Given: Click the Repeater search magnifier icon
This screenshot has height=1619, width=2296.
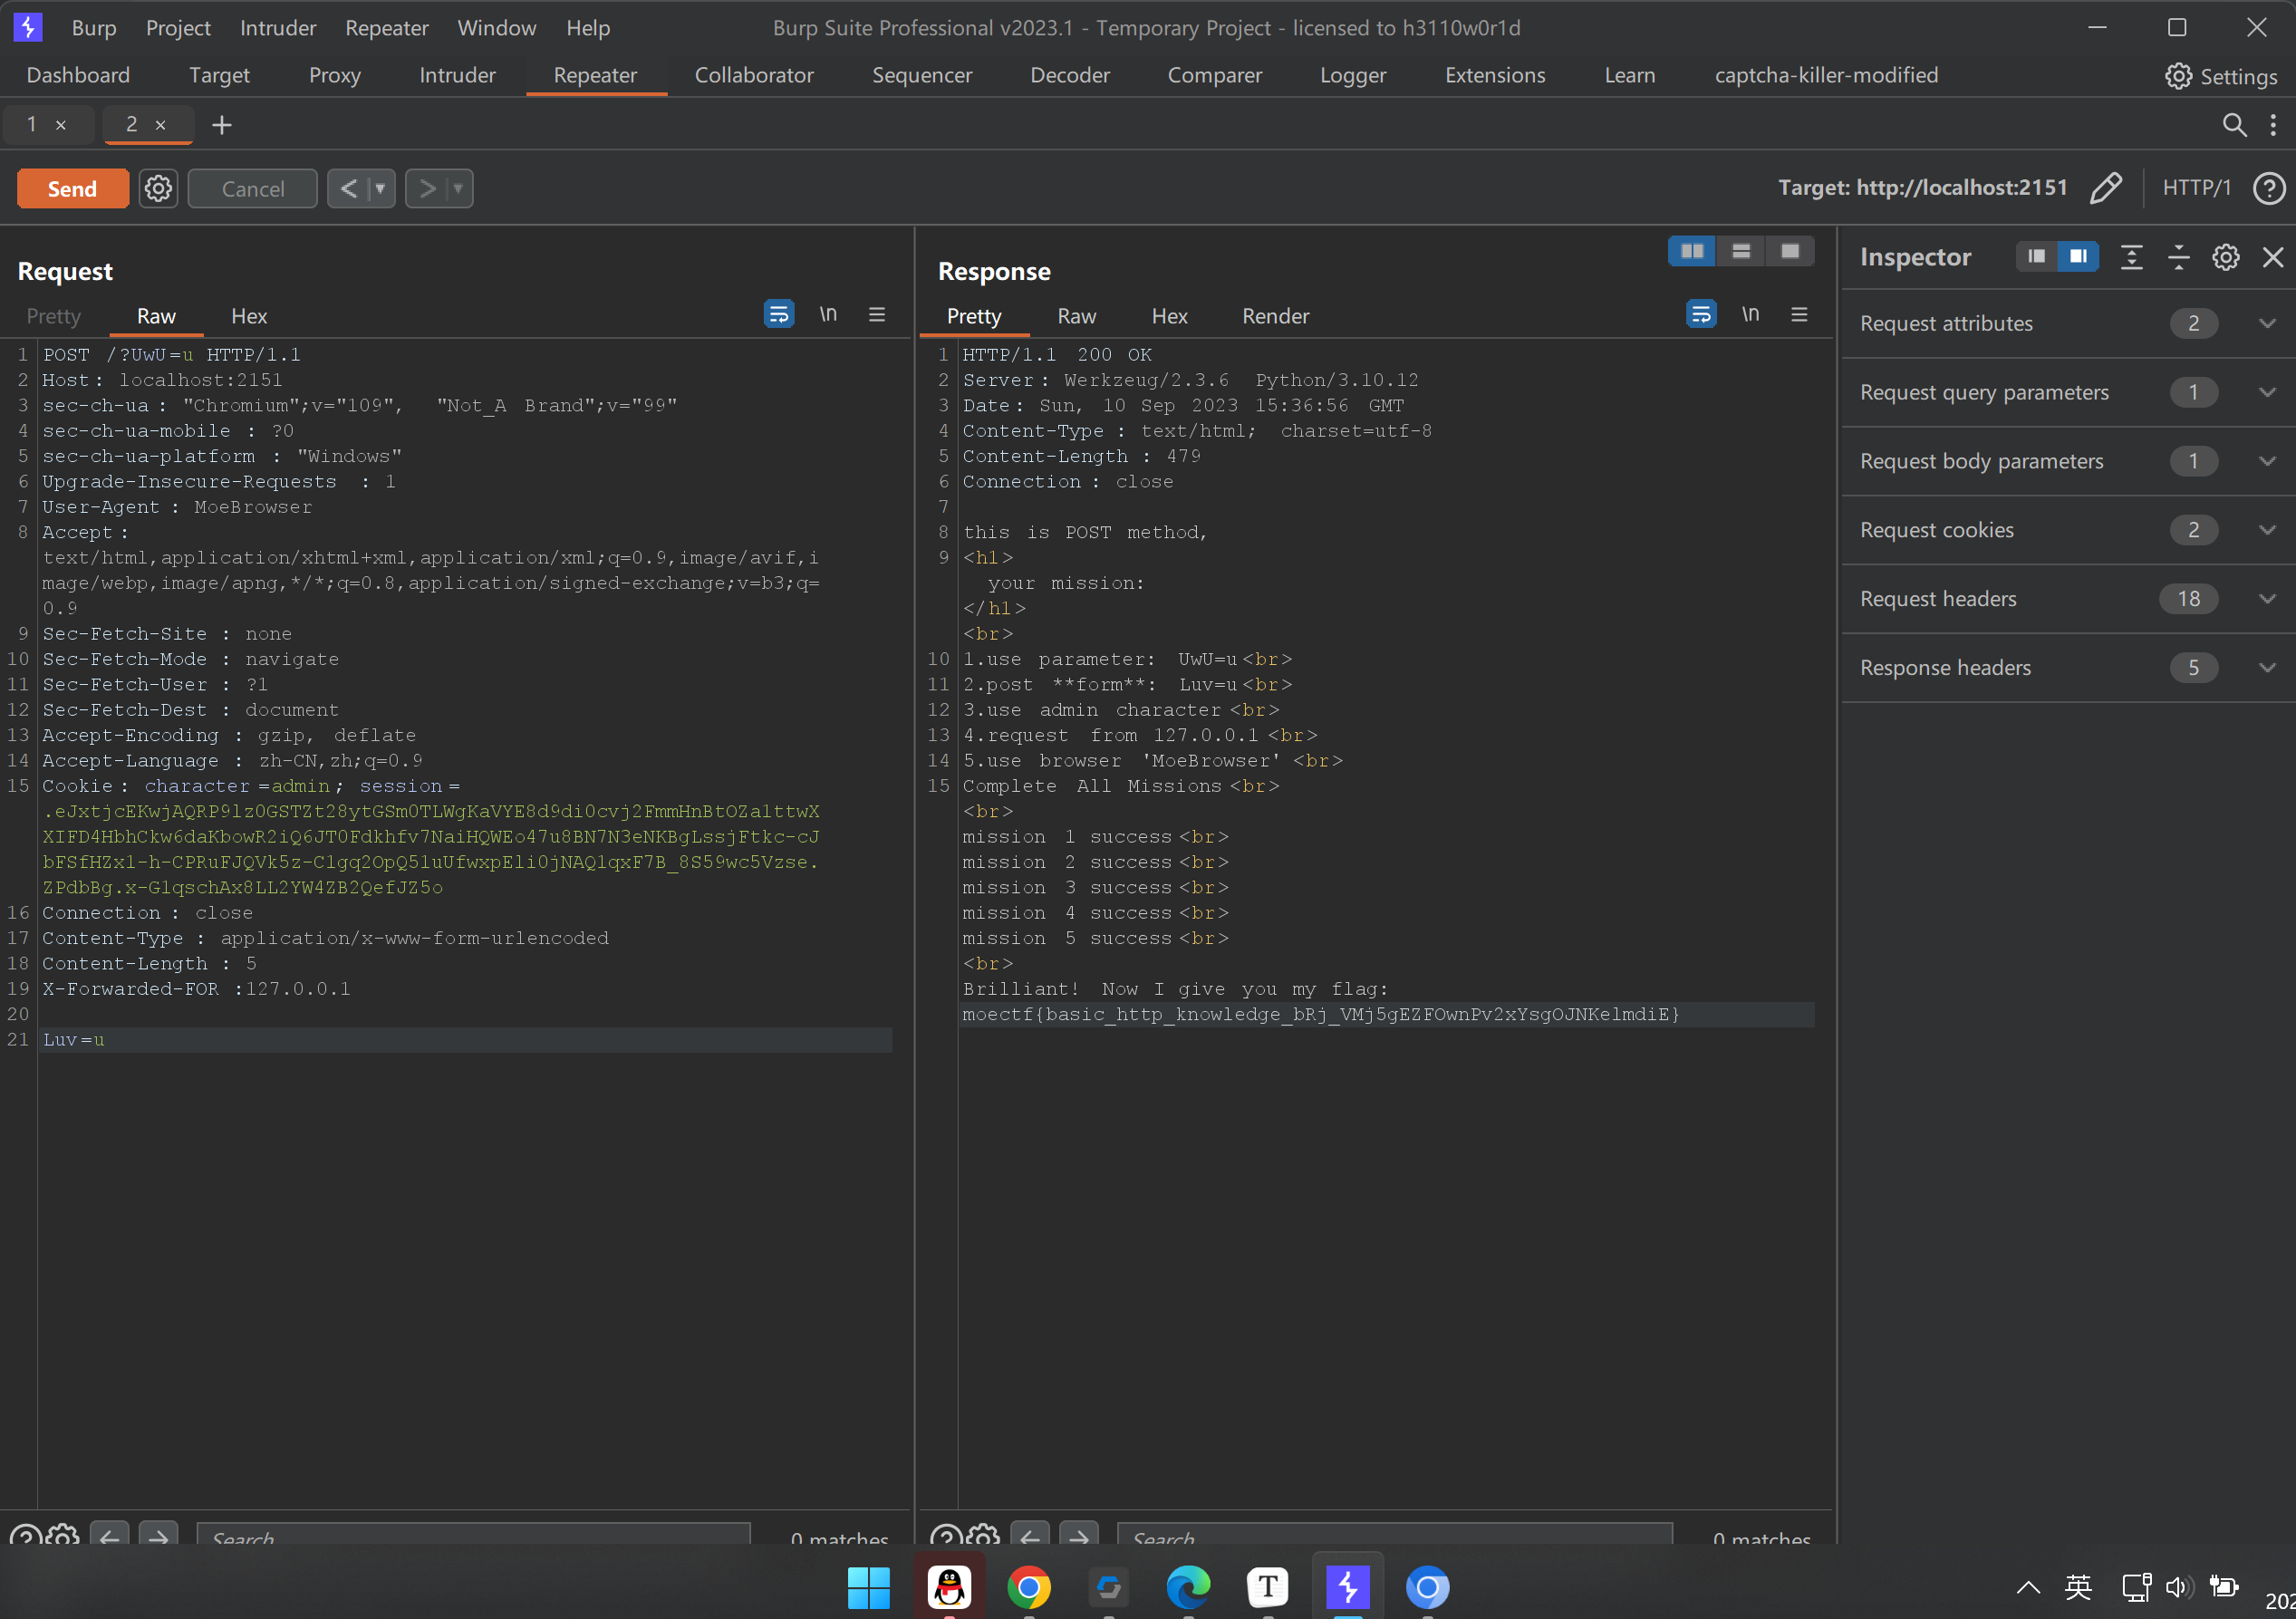Looking at the screenshot, I should point(2234,125).
